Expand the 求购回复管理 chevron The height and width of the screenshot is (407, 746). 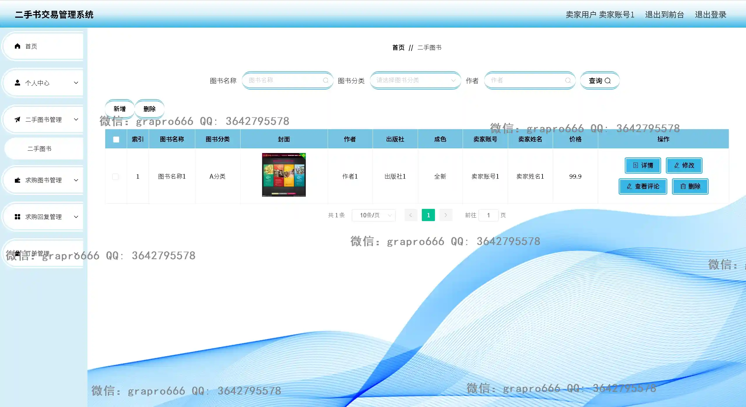pyautogui.click(x=76, y=217)
